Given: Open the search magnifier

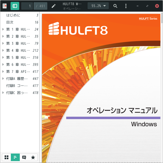Looking at the screenshot, I should [115, 6].
